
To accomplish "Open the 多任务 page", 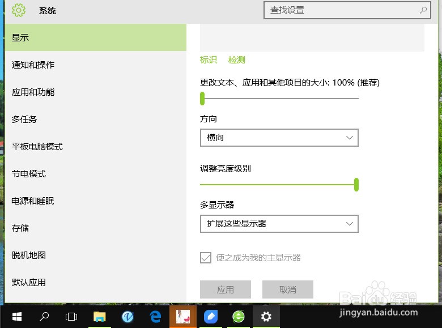I will click(x=96, y=119).
